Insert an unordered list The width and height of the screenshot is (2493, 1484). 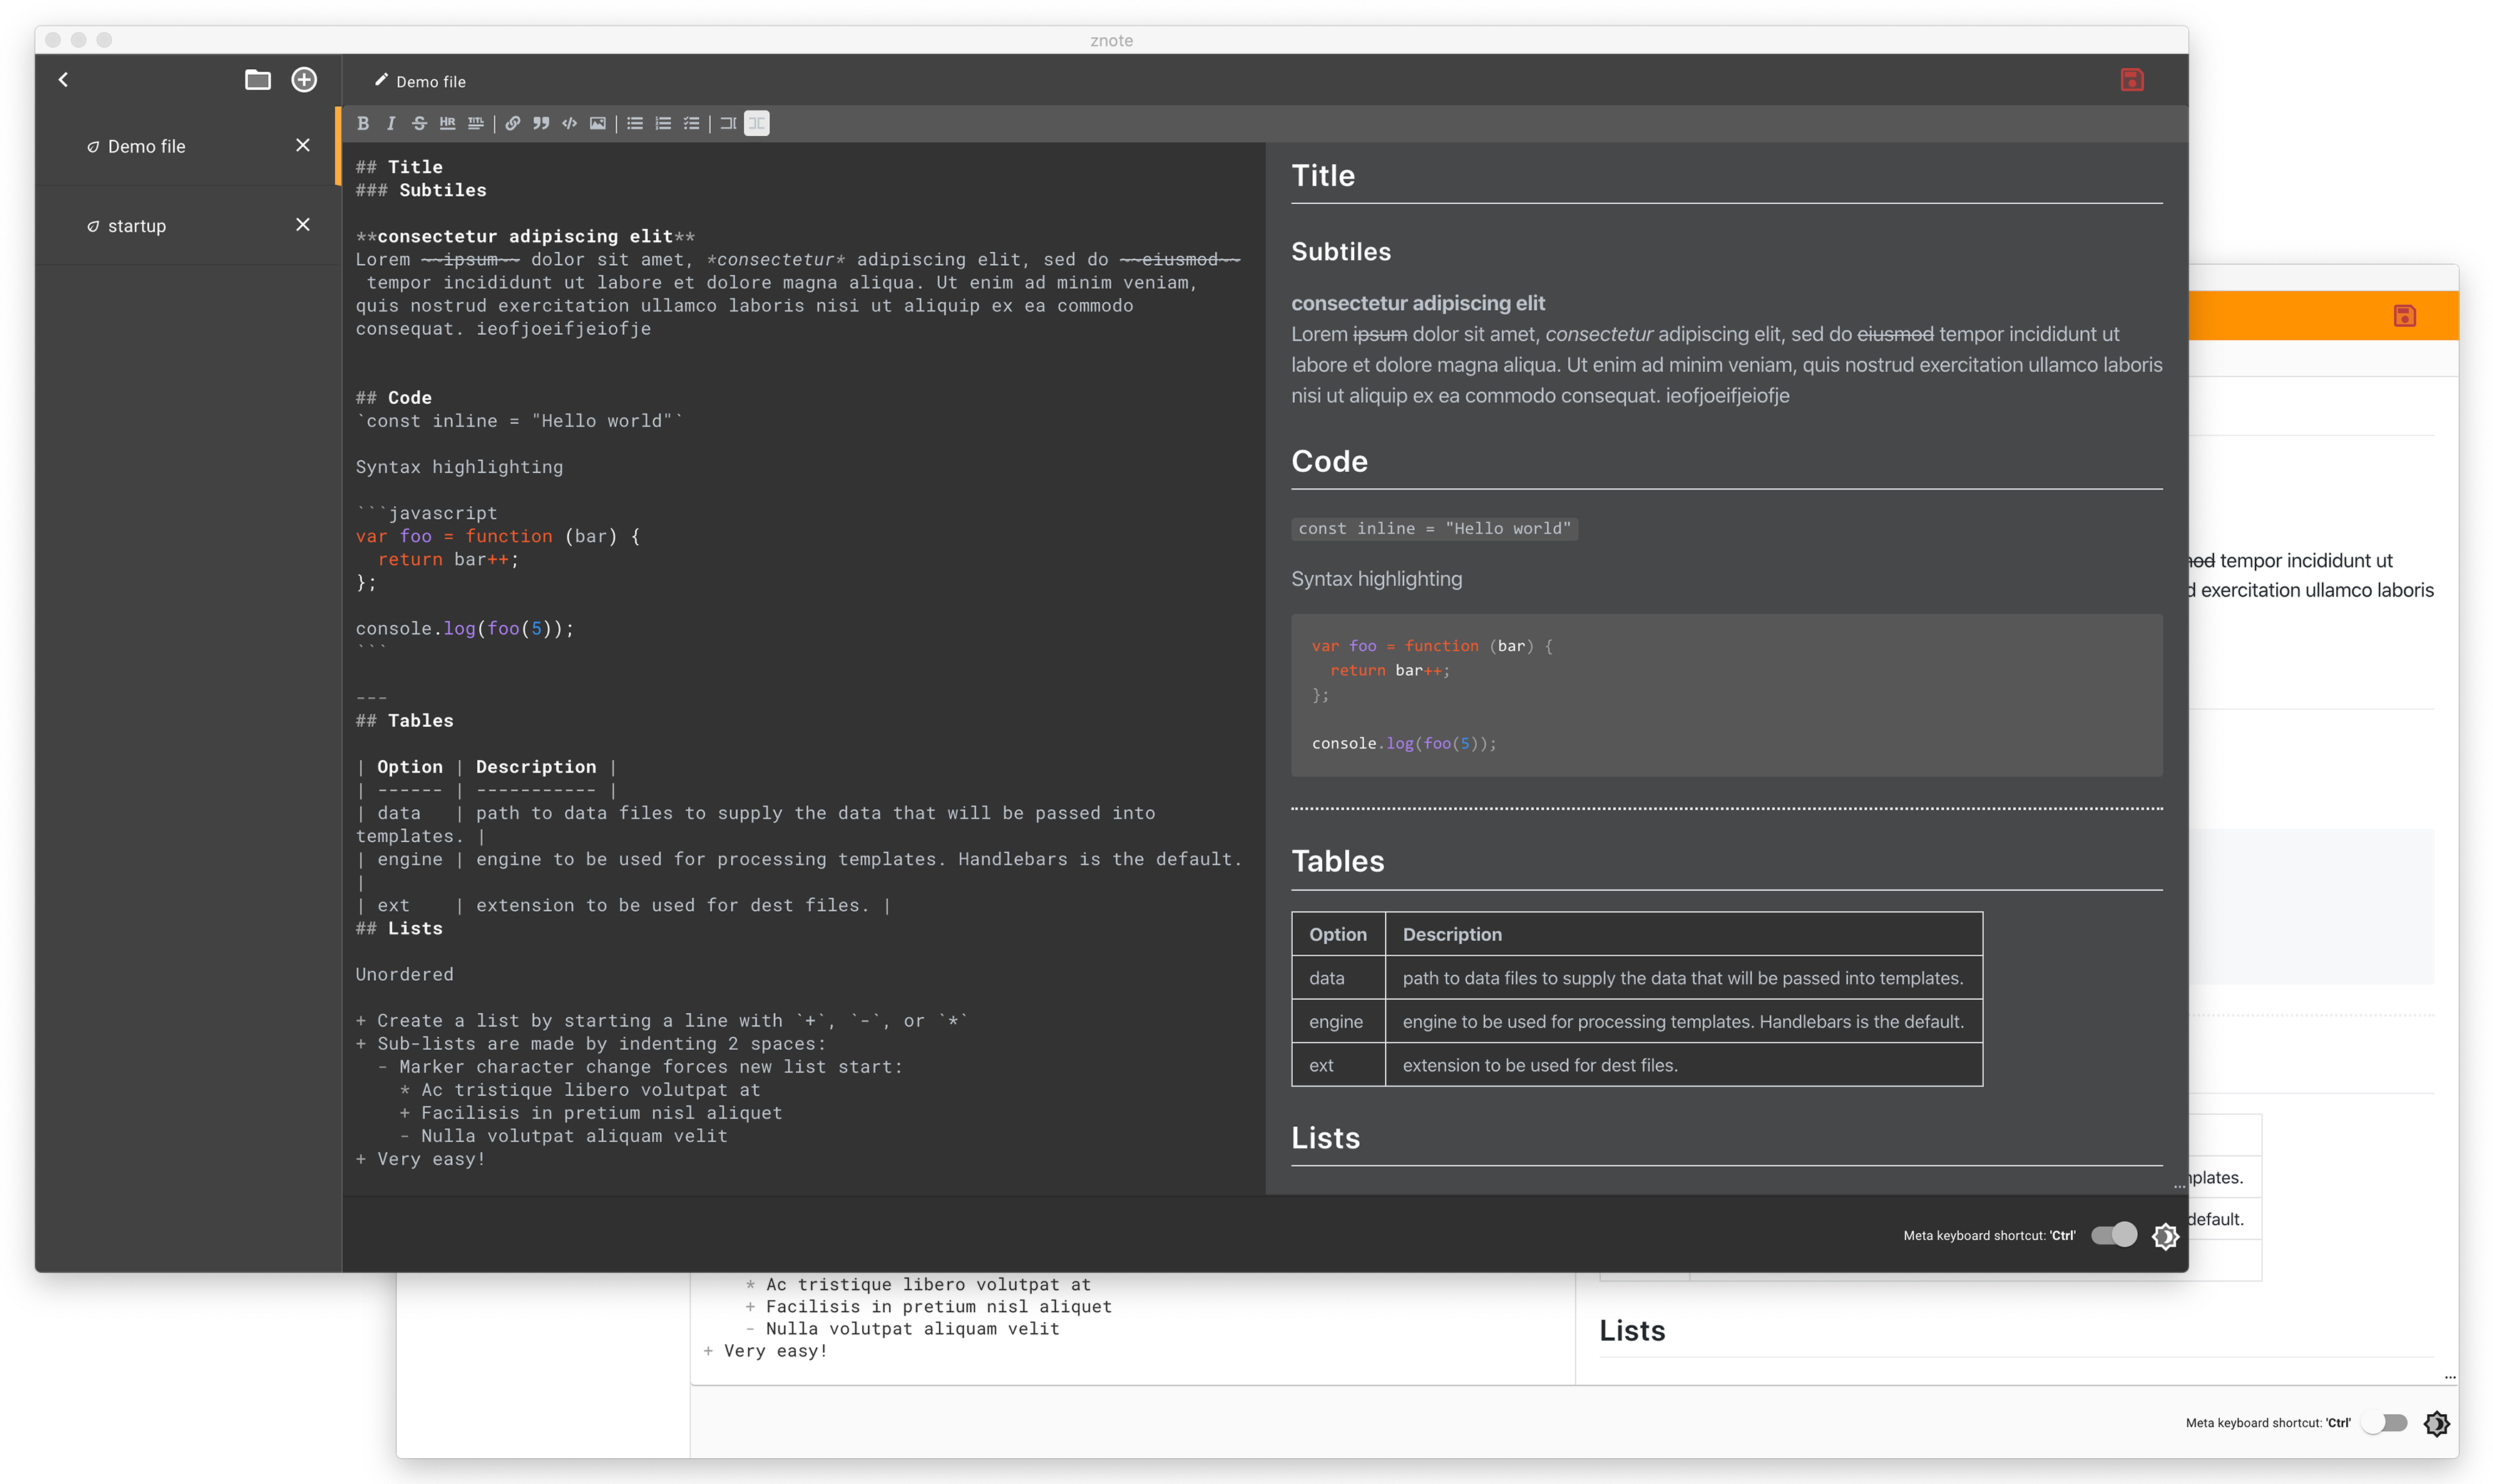634,123
